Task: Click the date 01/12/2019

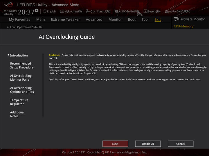Action: pyautogui.click(x=10, y=11)
